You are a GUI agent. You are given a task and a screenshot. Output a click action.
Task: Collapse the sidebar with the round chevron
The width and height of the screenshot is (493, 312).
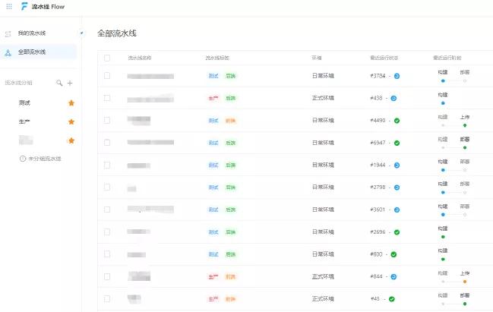click(81, 33)
